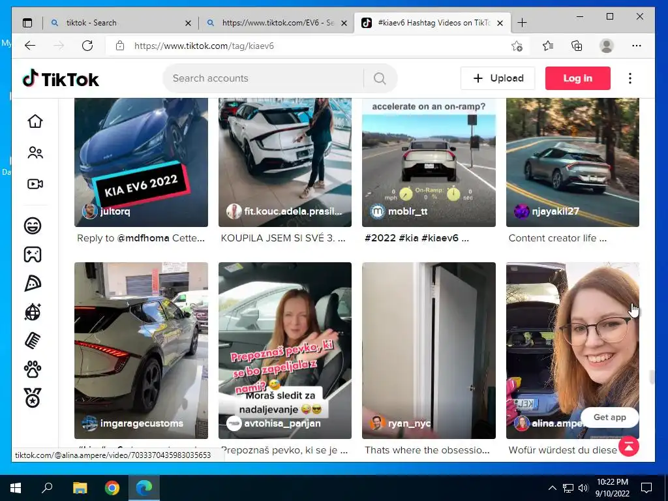The width and height of the screenshot is (668, 501).
Task: Close the #kiaev6 Hashtag Videos tab
Action: [x=500, y=23]
